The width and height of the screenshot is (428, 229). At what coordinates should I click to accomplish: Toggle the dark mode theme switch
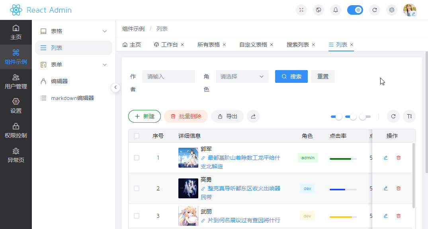coord(355,10)
